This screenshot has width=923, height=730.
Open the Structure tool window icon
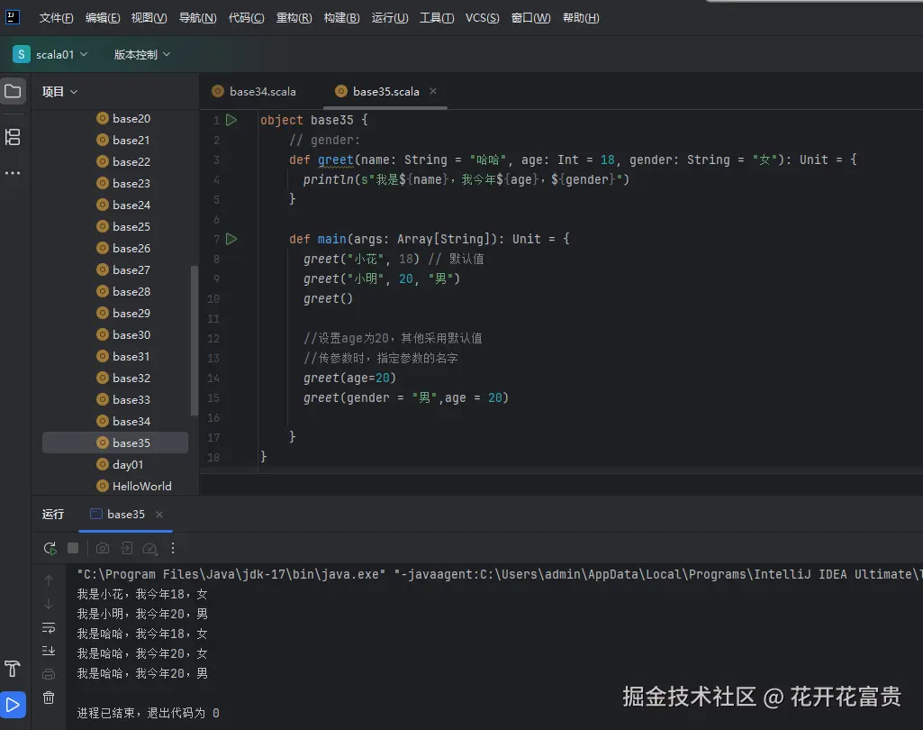13,137
